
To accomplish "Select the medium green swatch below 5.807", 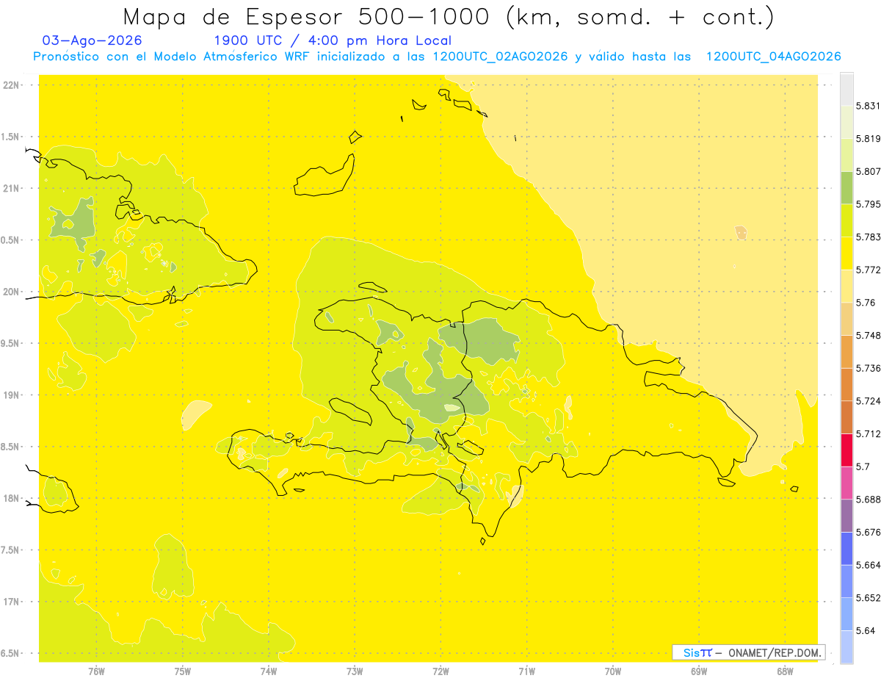I will [846, 187].
